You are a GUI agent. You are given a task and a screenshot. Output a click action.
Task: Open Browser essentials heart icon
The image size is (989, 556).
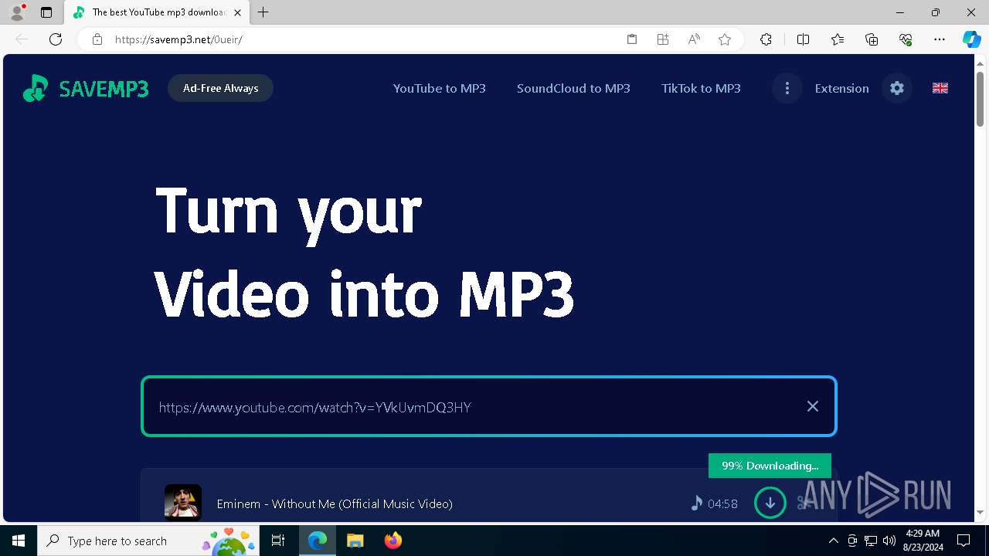coord(906,39)
